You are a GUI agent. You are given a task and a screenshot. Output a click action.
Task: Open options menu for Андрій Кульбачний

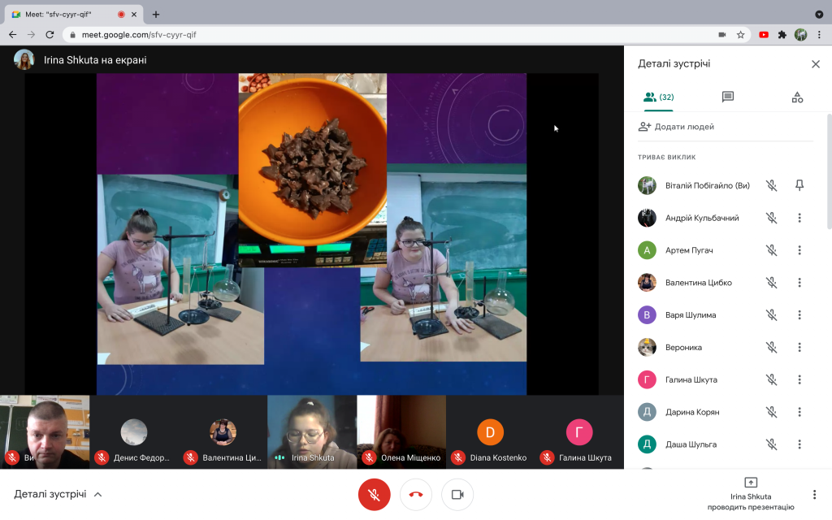click(x=799, y=218)
